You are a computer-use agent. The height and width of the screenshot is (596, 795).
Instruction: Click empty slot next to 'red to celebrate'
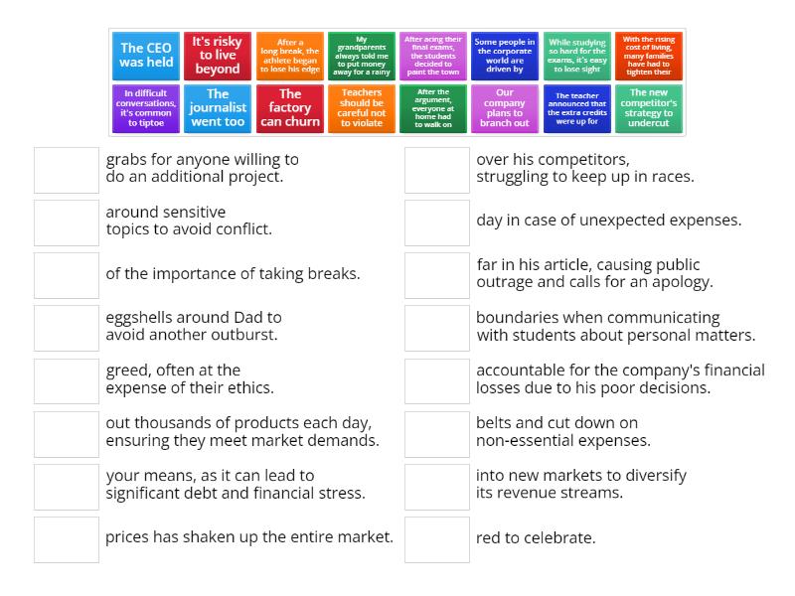pos(437,539)
